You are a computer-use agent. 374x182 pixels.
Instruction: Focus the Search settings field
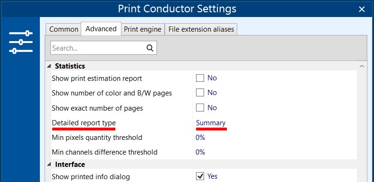tap(103, 48)
